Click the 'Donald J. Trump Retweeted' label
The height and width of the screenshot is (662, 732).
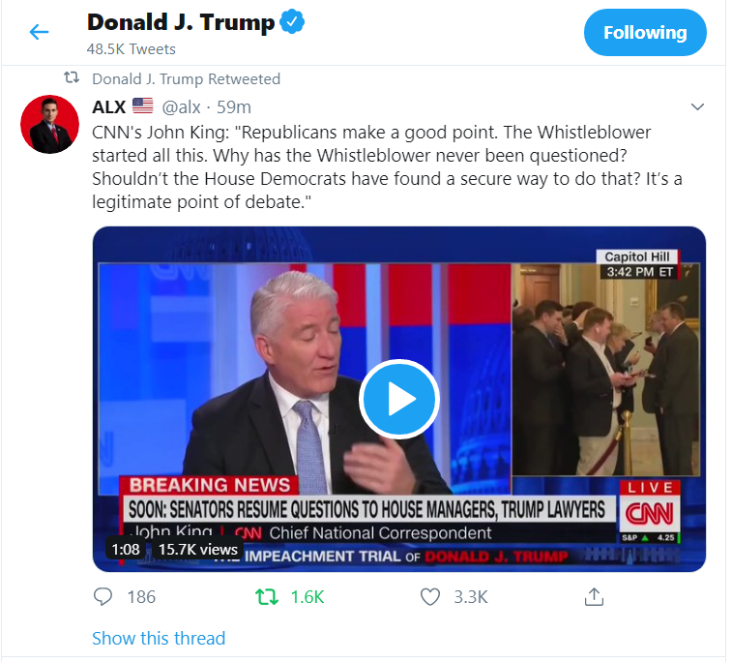(x=186, y=79)
